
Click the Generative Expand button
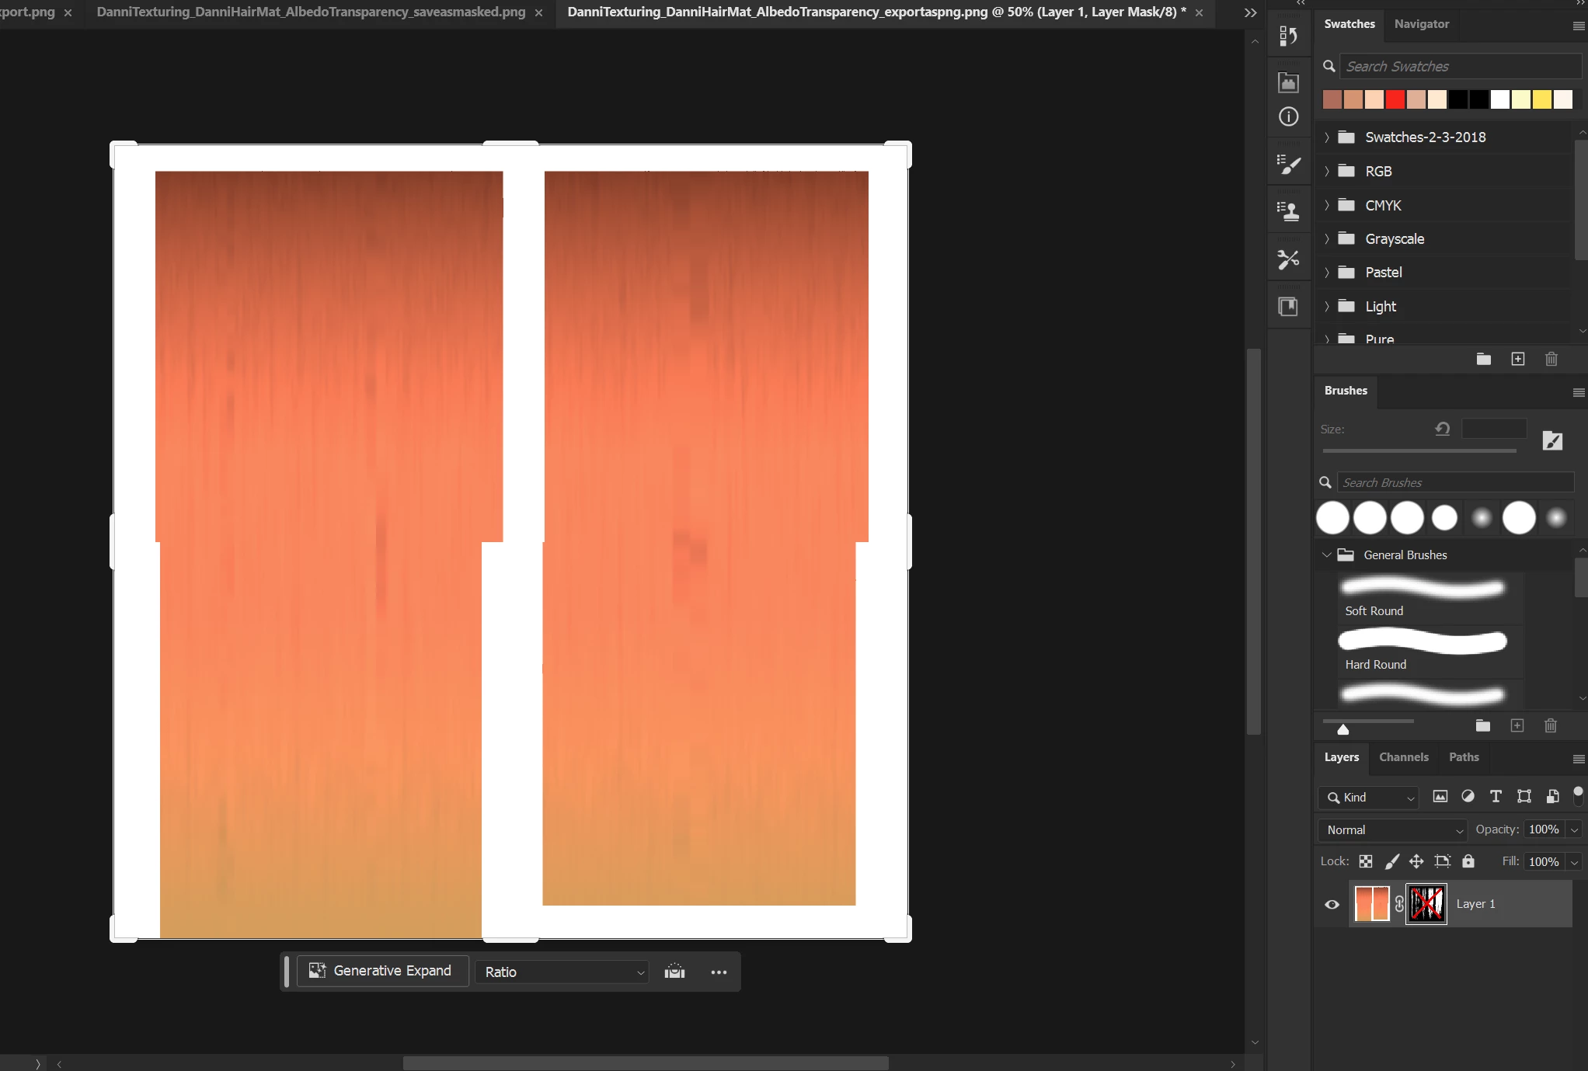pos(381,971)
